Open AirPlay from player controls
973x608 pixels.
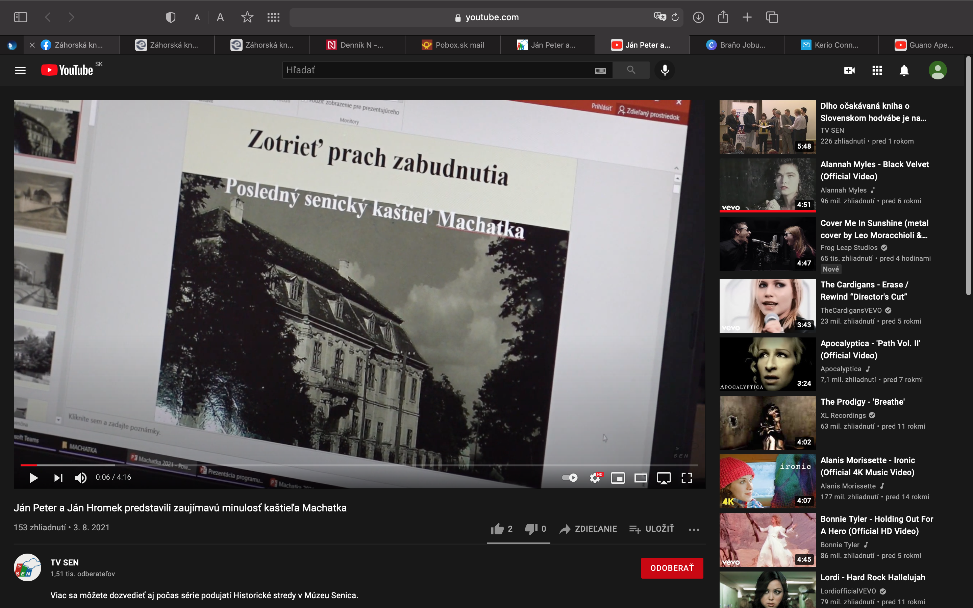pyautogui.click(x=664, y=478)
